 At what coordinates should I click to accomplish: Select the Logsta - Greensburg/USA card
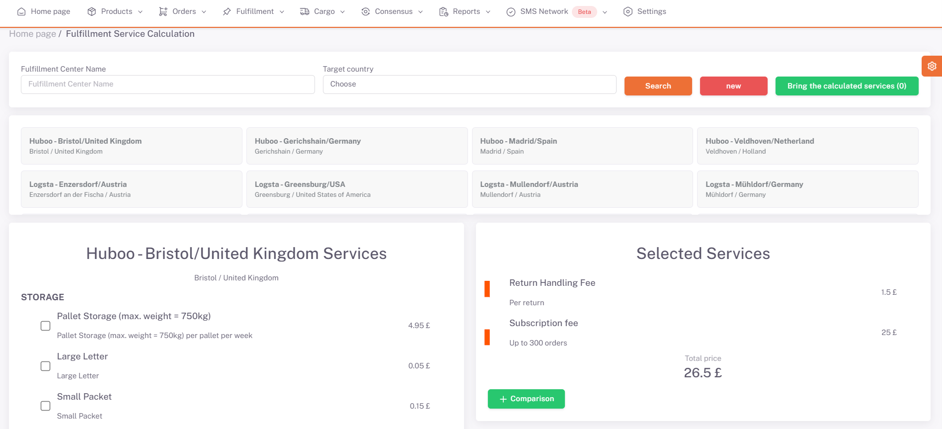pyautogui.click(x=357, y=189)
